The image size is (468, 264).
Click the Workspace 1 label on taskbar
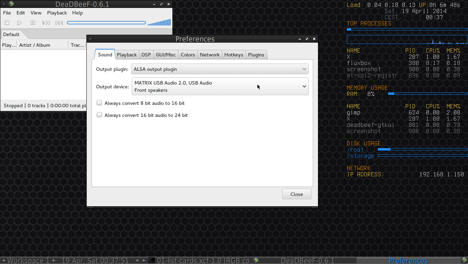(29, 261)
